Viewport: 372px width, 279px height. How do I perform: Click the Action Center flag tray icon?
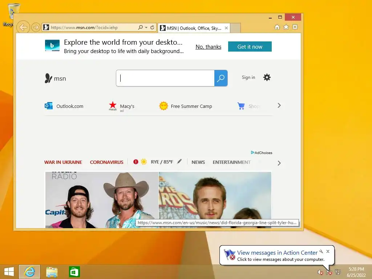[x=329, y=272]
